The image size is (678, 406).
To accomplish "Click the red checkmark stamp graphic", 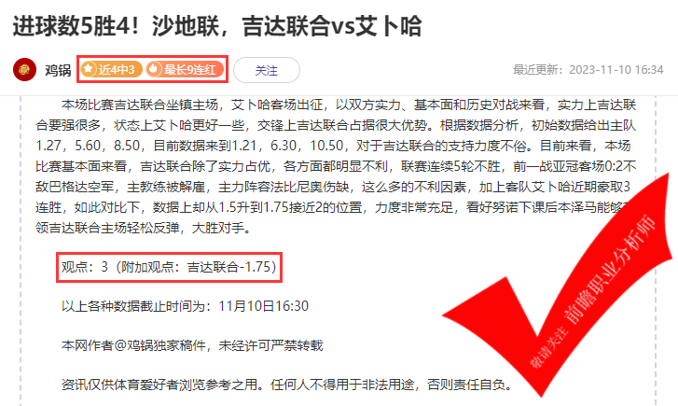I will (558, 286).
